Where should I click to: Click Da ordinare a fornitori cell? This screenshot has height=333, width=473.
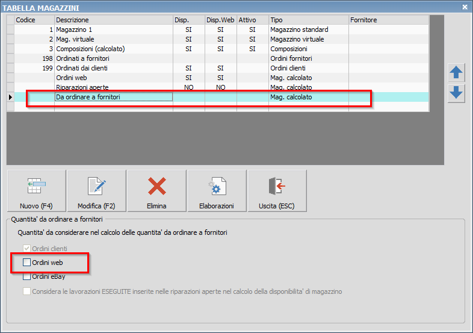point(114,97)
